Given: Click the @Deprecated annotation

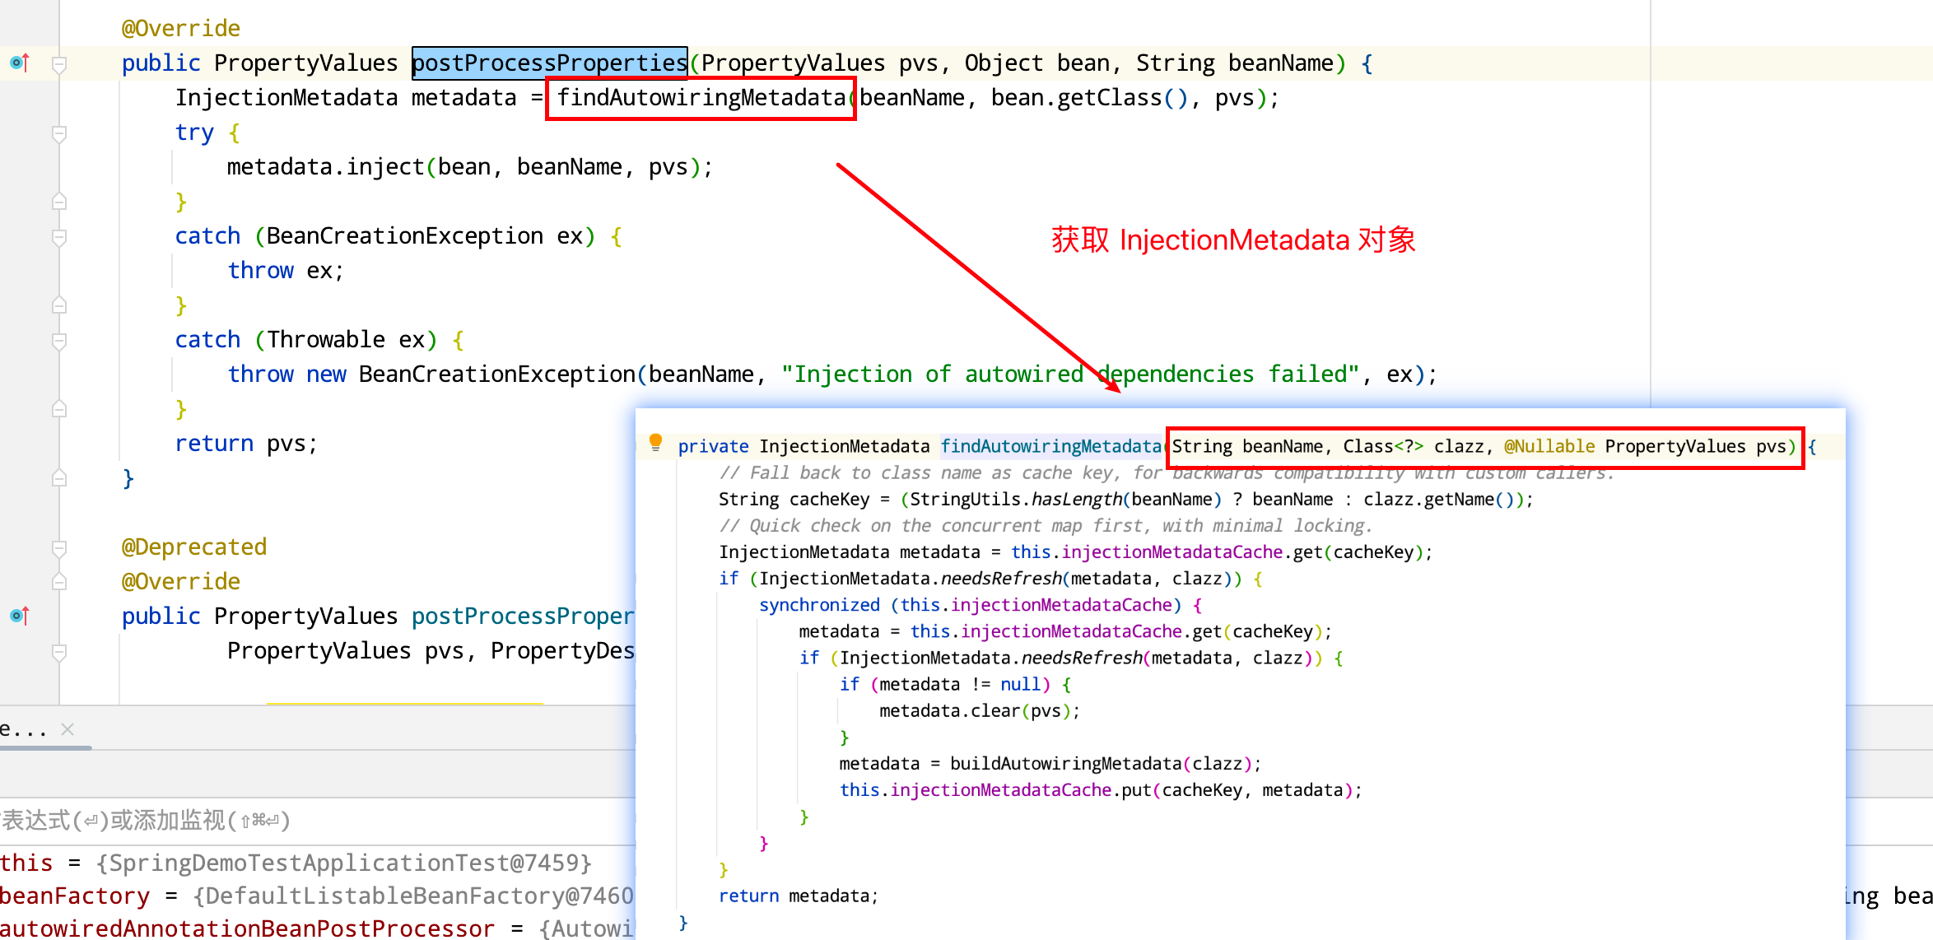Looking at the screenshot, I should click(x=194, y=547).
